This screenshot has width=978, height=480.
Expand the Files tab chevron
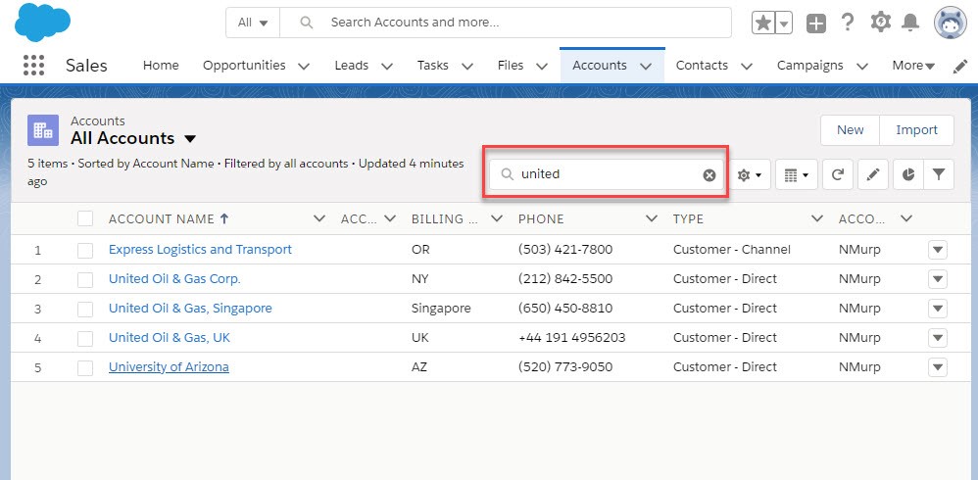pos(542,66)
